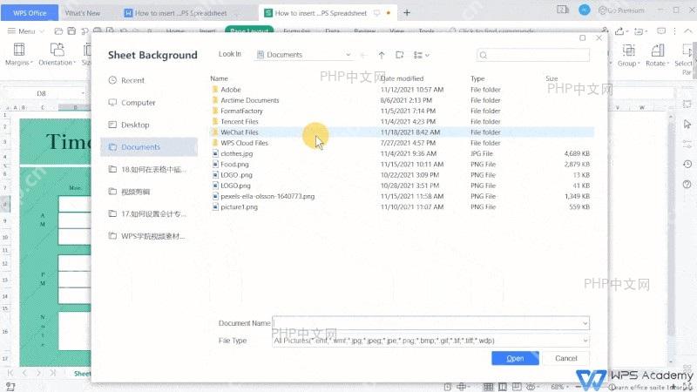The image size is (697, 392).
Task: Select the picture1.png file
Action: click(x=403, y=206)
